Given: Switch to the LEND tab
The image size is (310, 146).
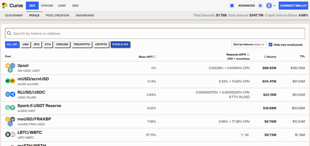Looking at the screenshot, I should pyautogui.click(x=62, y=5).
